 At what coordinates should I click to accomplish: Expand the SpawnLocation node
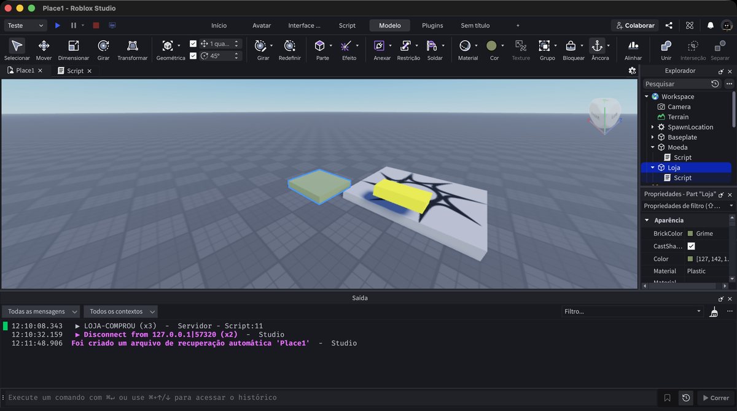(653, 127)
